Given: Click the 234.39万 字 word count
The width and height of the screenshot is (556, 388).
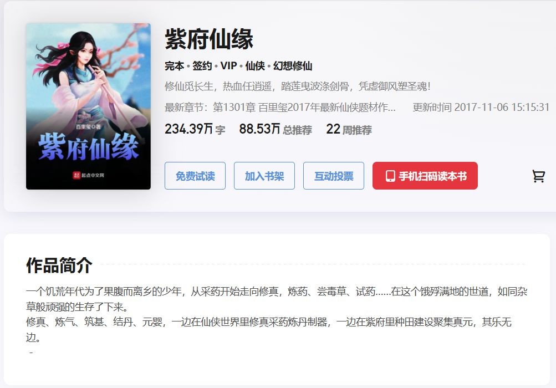Looking at the screenshot, I should (195, 129).
